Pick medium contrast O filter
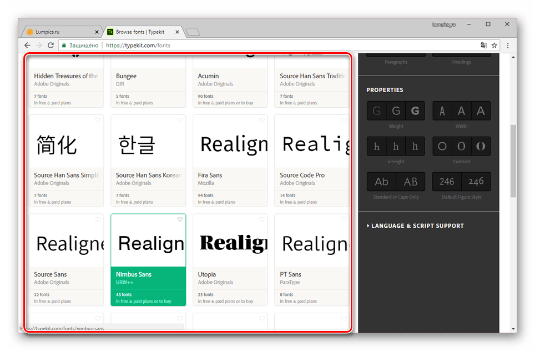535x351 pixels. pos(461,146)
